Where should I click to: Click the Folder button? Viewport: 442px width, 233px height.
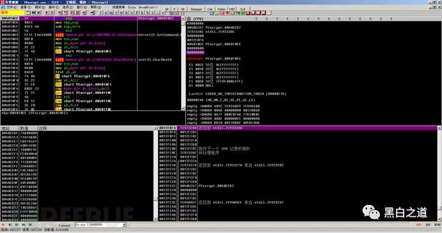click(221, 9)
